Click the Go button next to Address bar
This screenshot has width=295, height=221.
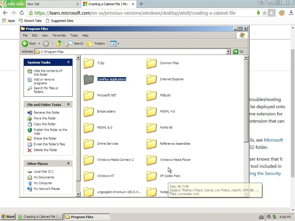coord(238,52)
